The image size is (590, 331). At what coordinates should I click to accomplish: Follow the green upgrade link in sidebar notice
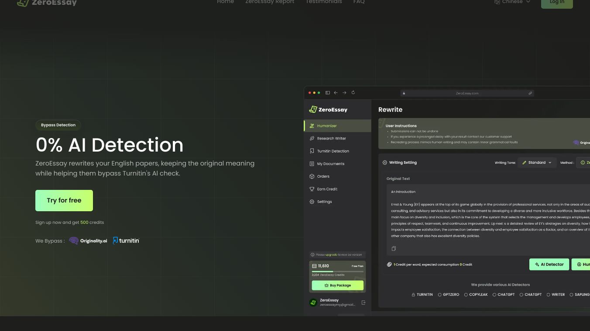(331, 255)
